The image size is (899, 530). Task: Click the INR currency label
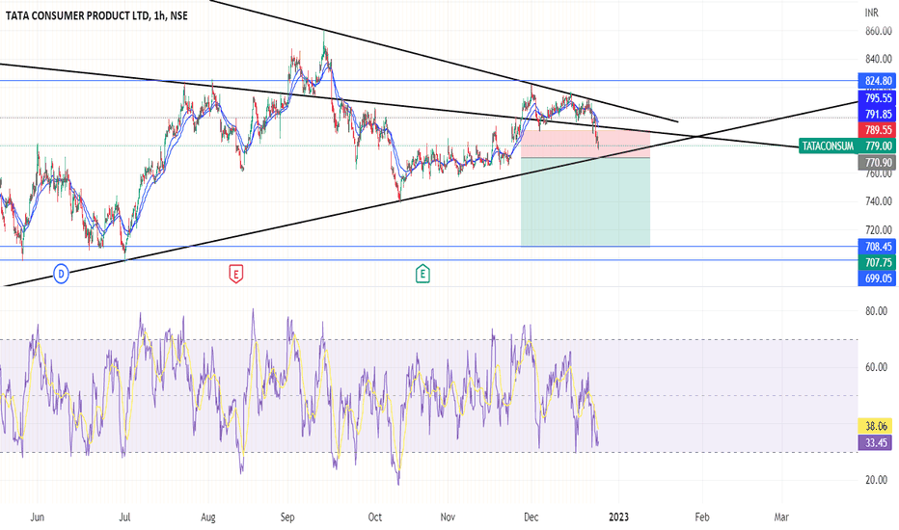pos(872,13)
